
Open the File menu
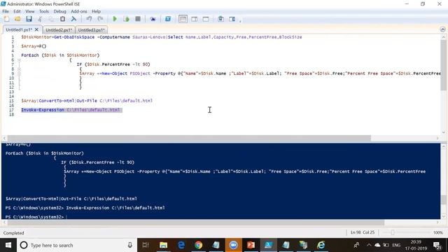point(6,11)
